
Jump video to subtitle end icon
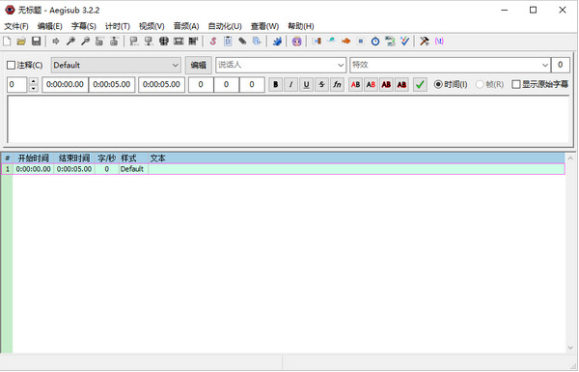(114, 41)
